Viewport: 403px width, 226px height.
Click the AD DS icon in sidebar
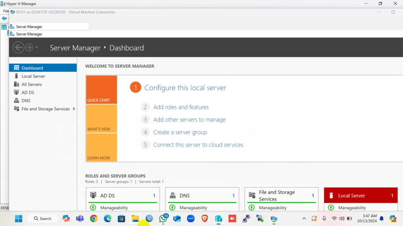pos(16,92)
